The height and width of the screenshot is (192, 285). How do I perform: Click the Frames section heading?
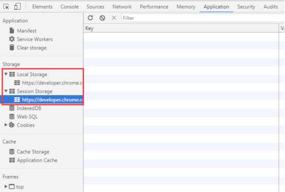pos(10,177)
